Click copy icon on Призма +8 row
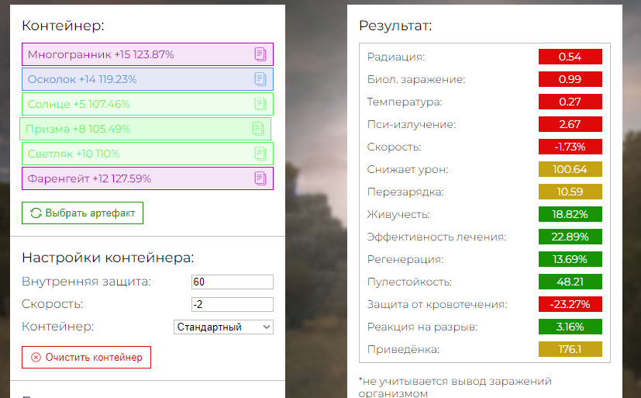The image size is (641, 398). tap(258, 129)
